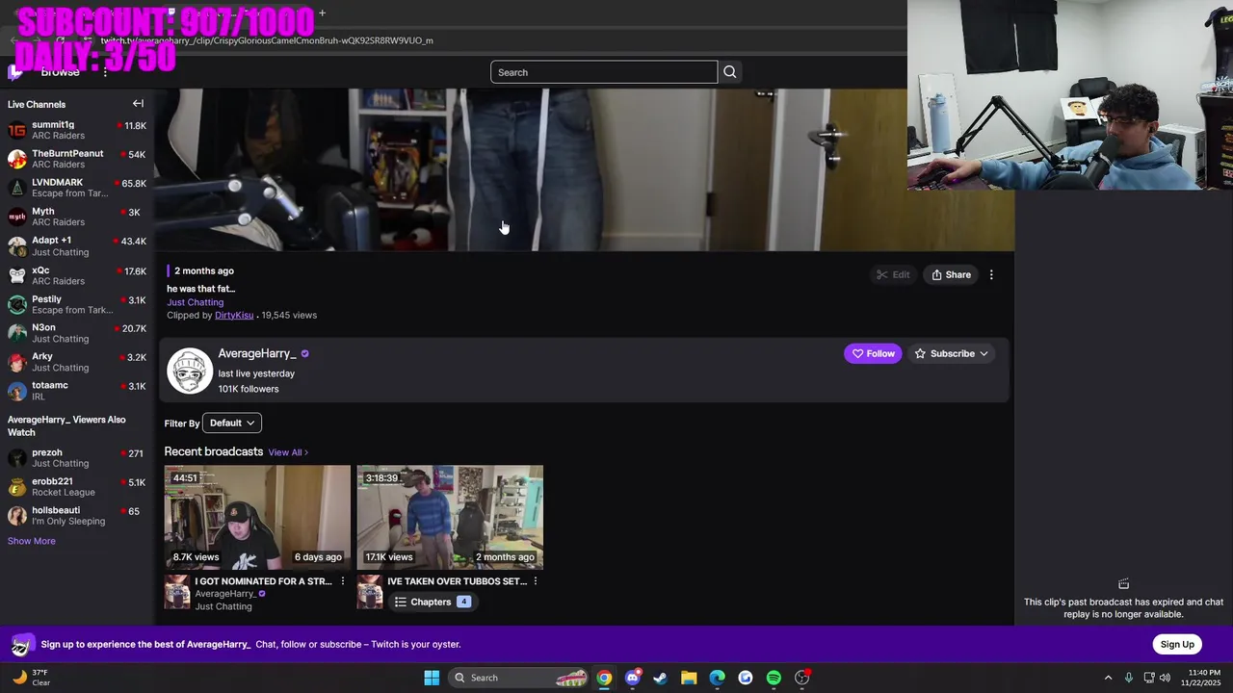Open erobb221 channel avatar

point(16,487)
